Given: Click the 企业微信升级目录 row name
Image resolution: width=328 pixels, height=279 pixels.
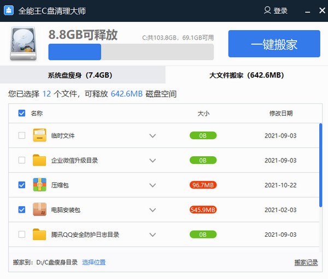Looking at the screenshot, I should [x=74, y=161].
